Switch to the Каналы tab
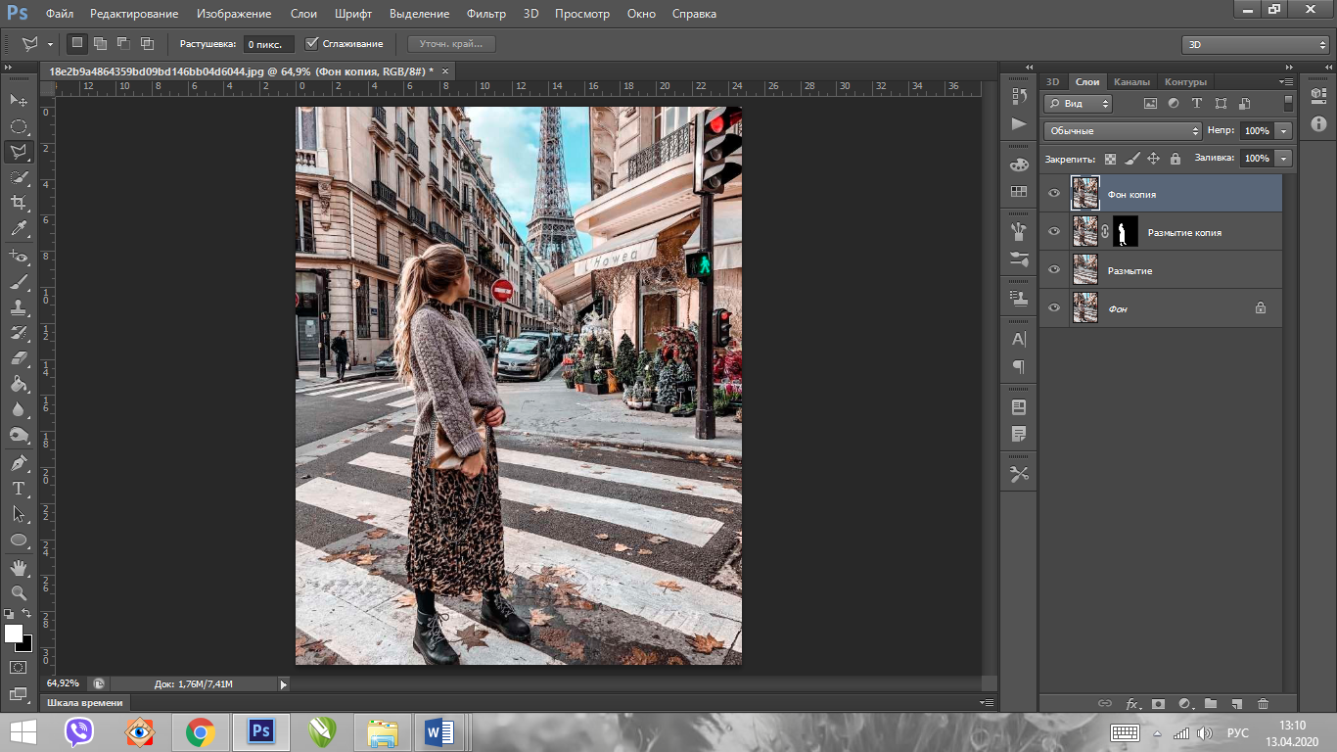Image resolution: width=1337 pixels, height=752 pixels. [x=1131, y=81]
